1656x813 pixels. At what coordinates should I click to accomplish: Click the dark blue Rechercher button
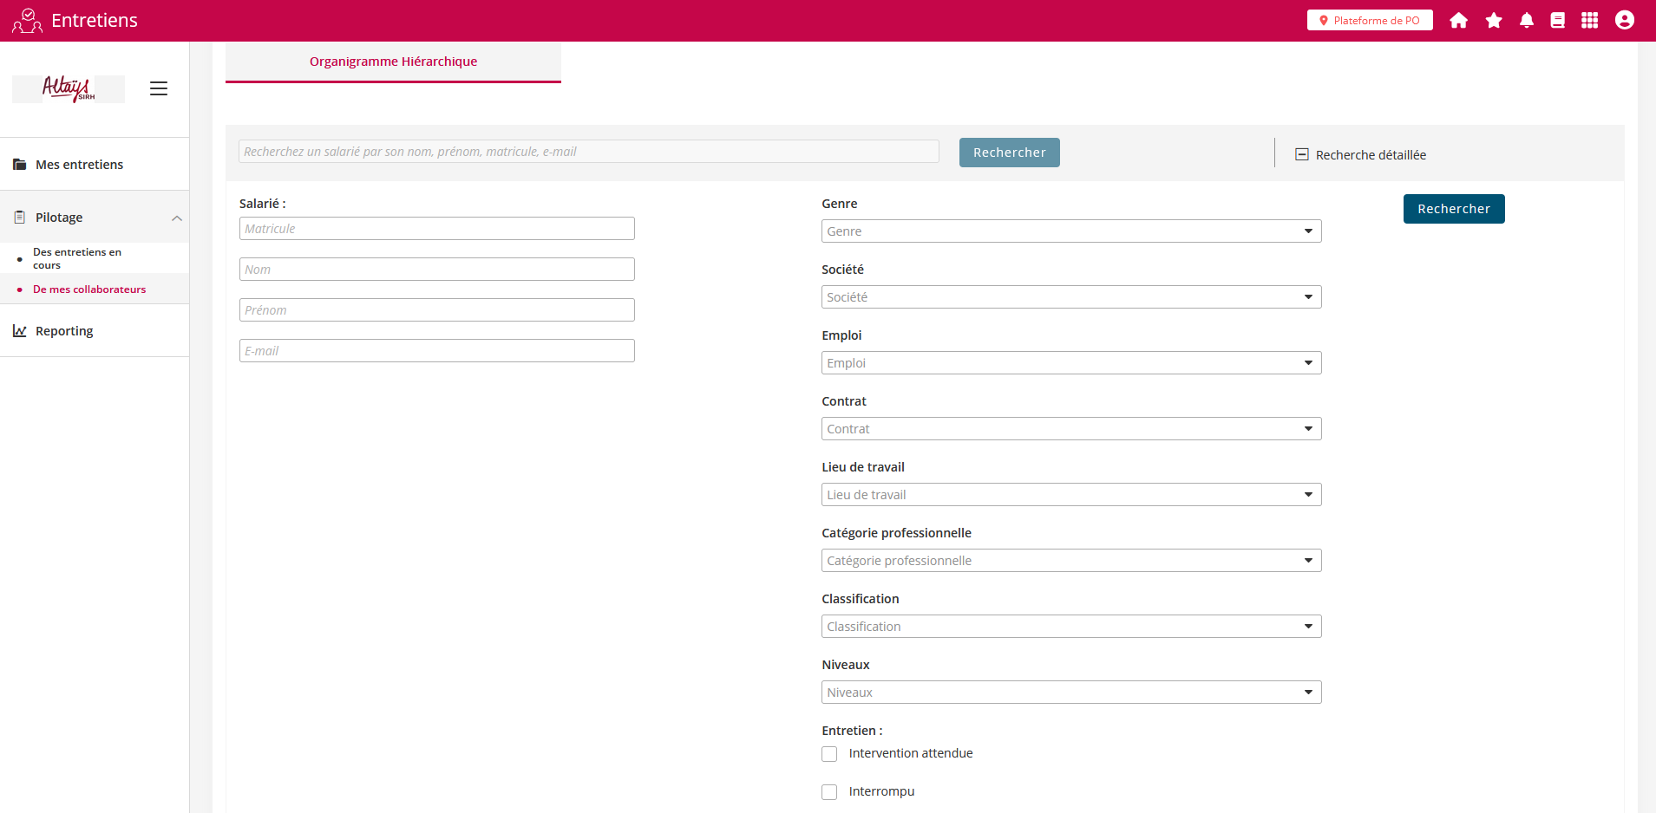point(1453,209)
